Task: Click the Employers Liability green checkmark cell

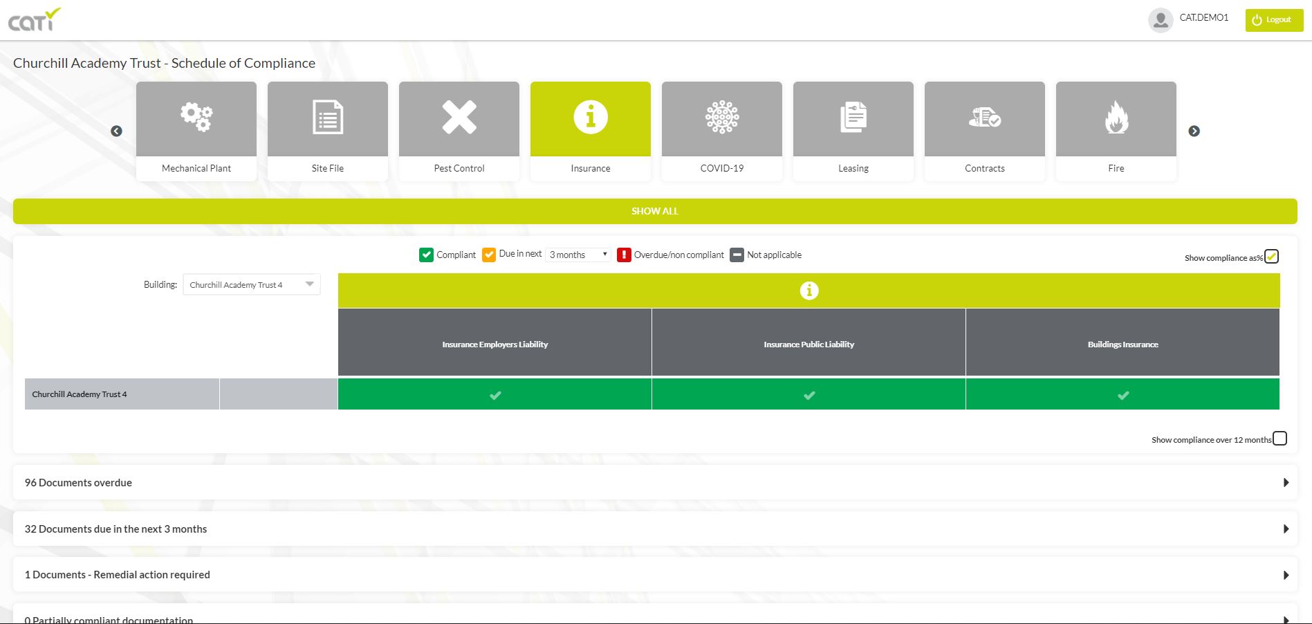Action: (x=495, y=394)
